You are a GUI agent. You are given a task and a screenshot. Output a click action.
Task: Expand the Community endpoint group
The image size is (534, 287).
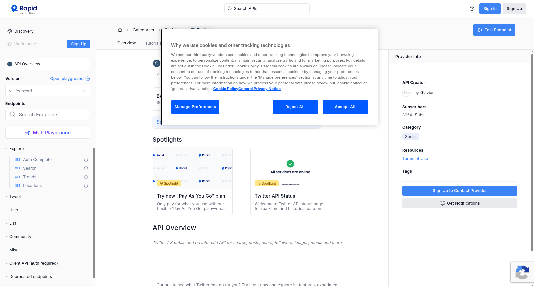coord(20,237)
